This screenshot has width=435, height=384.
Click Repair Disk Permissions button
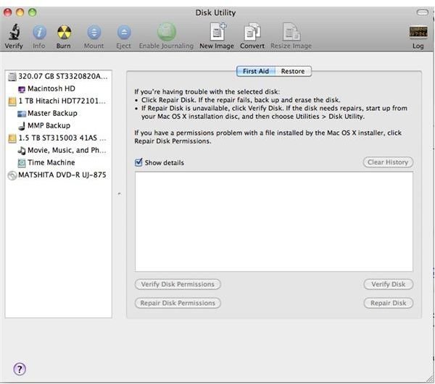pos(178,303)
